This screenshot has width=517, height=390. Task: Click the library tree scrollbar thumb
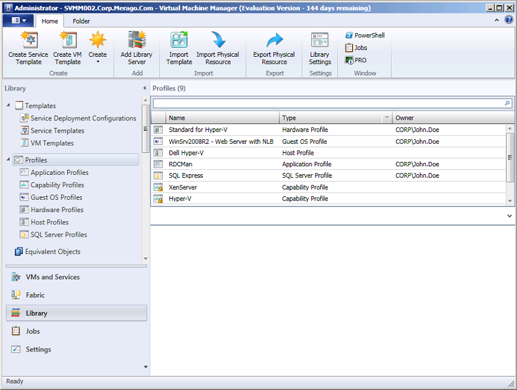145,129
